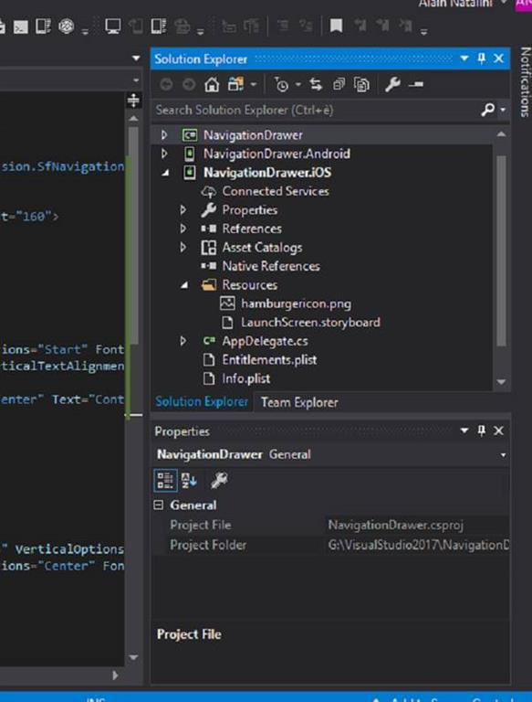Click the bookmark icon in the top toolbar
This screenshot has height=702, width=532.
(336, 26)
